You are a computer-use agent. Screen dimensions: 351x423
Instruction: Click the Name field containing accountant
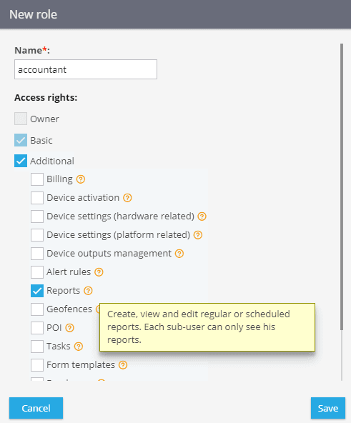86,69
